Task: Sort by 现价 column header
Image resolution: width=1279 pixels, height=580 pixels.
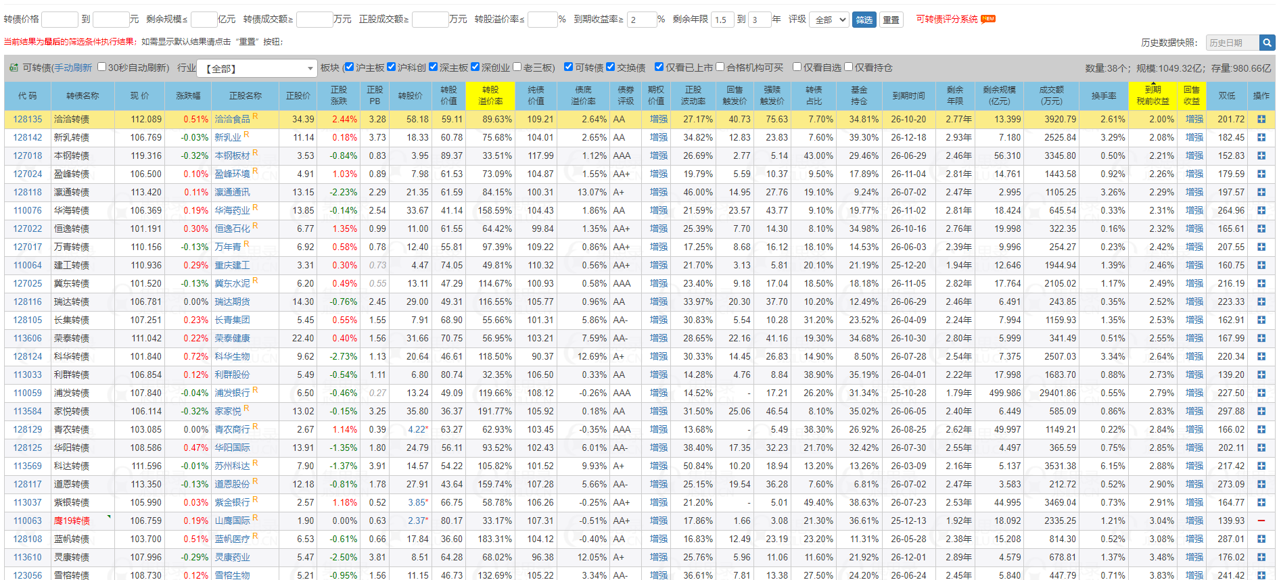Action: [x=139, y=95]
